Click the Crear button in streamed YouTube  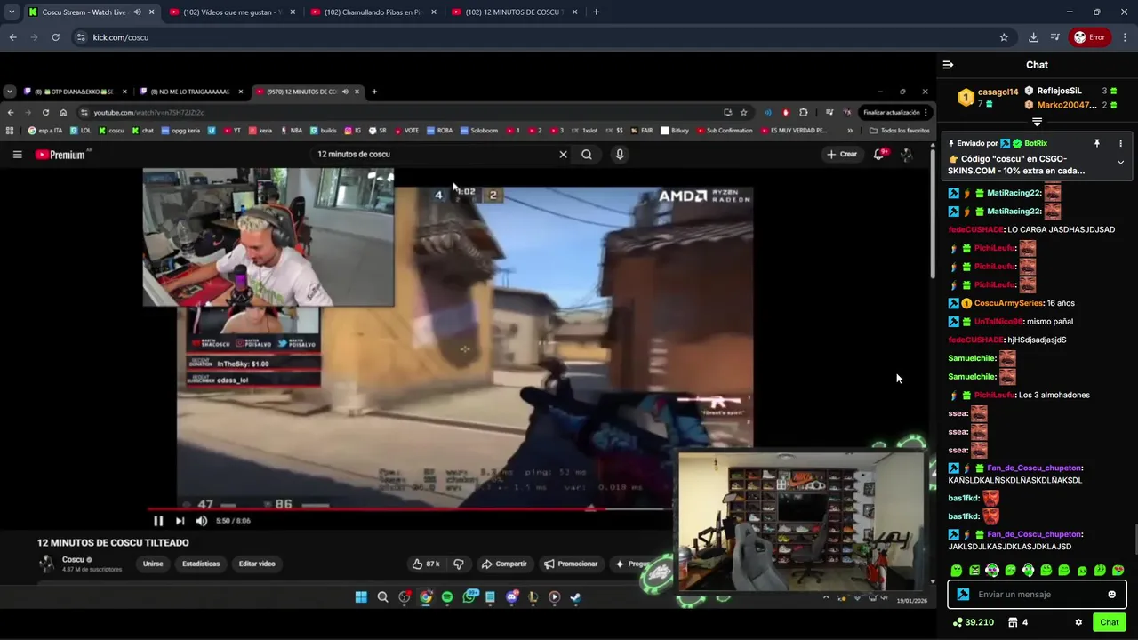pyautogui.click(x=842, y=155)
